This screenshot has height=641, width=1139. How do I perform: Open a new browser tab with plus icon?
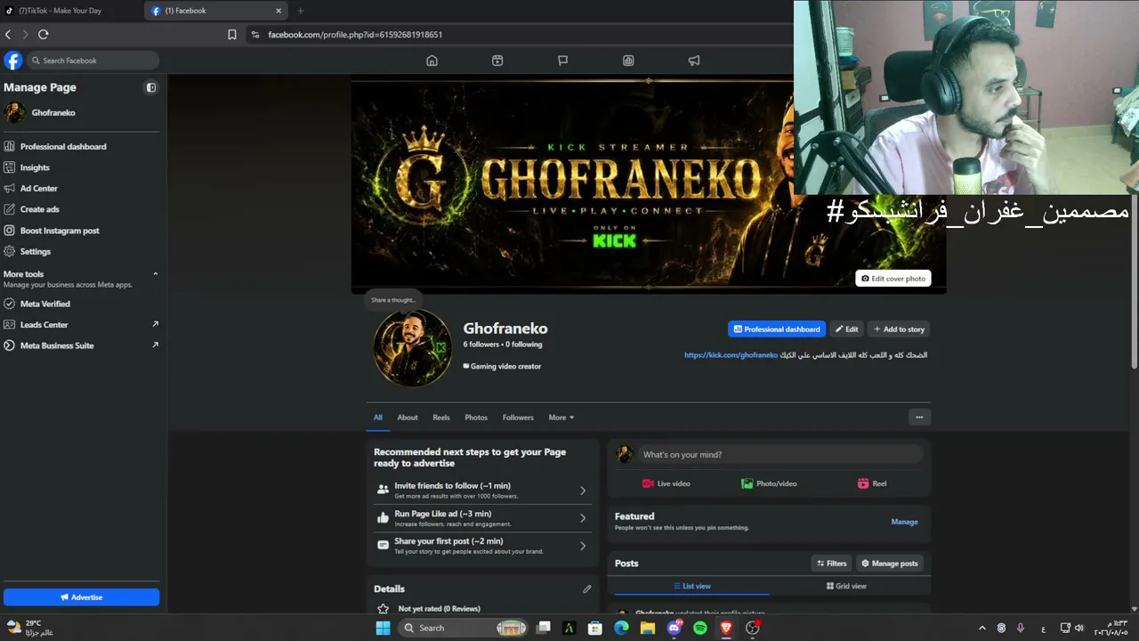[301, 11]
